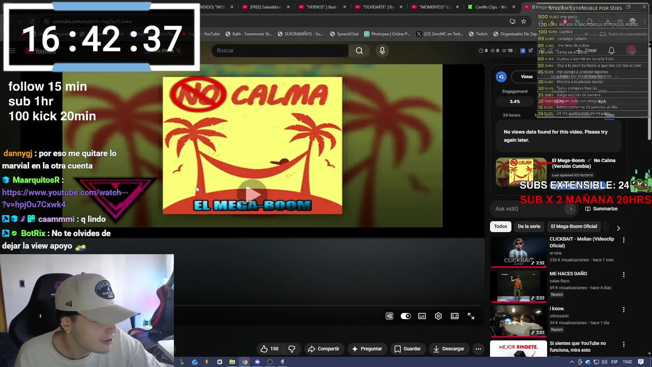The height and width of the screenshot is (367, 652).
Task: Click the vidIQ icon in player controls
Action: coord(389,316)
